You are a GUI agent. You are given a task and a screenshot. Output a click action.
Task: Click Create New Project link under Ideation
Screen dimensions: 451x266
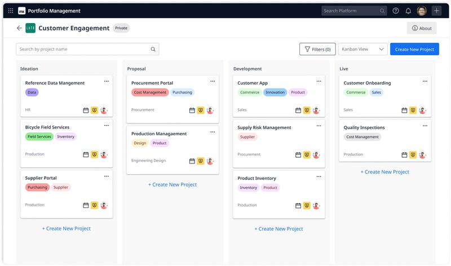(67, 229)
